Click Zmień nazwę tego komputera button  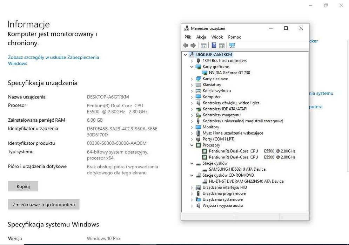[x=43, y=204]
